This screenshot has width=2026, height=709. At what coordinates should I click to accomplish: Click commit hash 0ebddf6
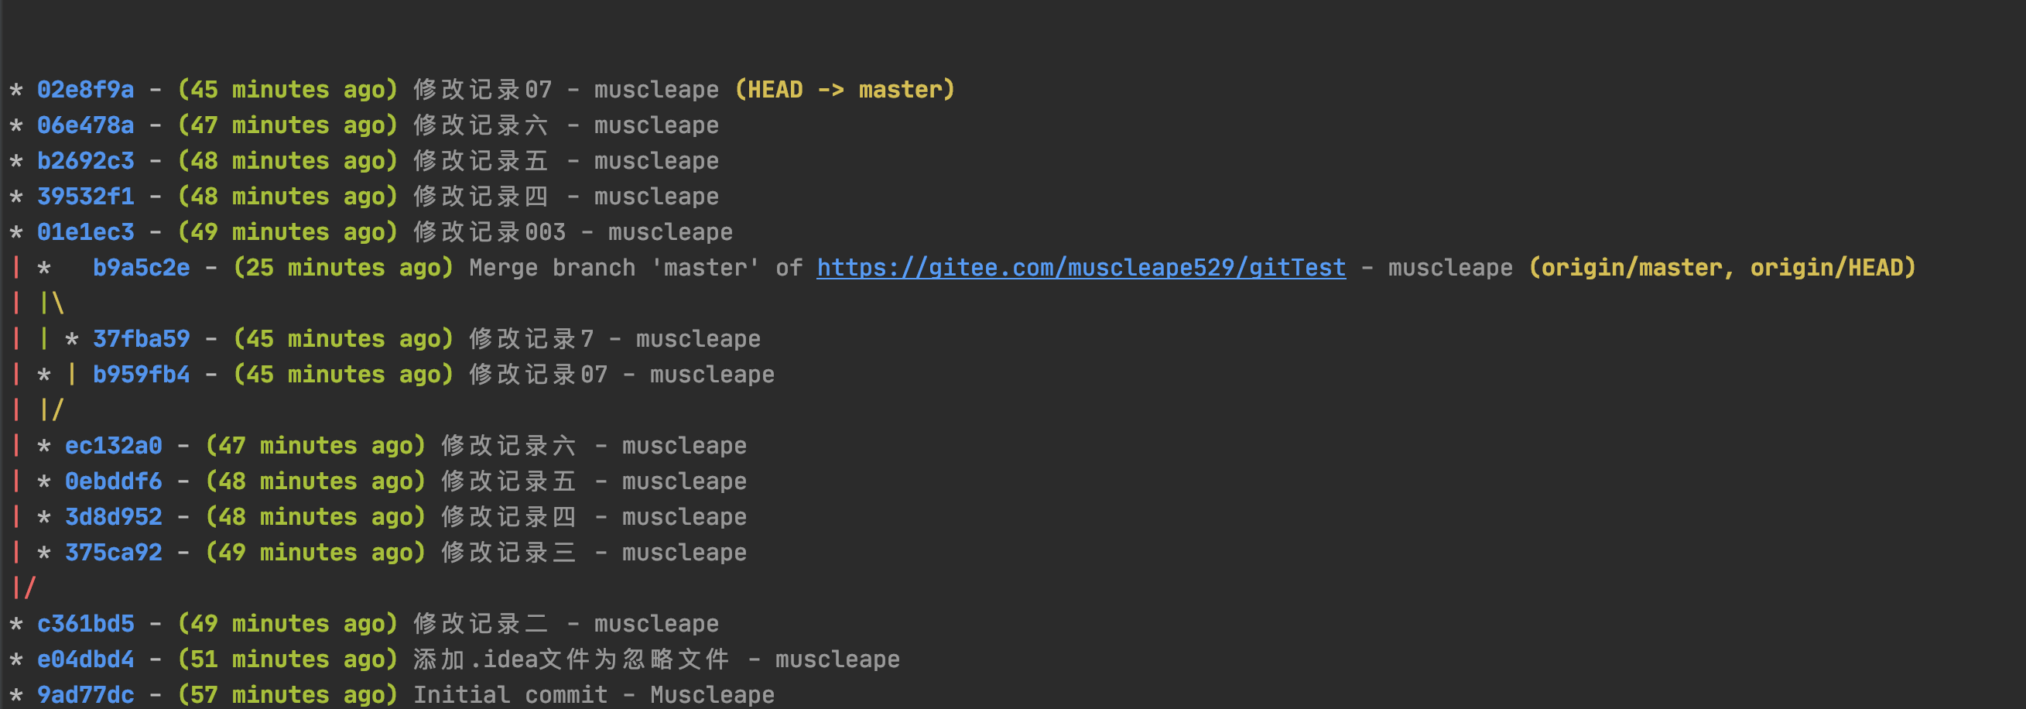tap(113, 481)
